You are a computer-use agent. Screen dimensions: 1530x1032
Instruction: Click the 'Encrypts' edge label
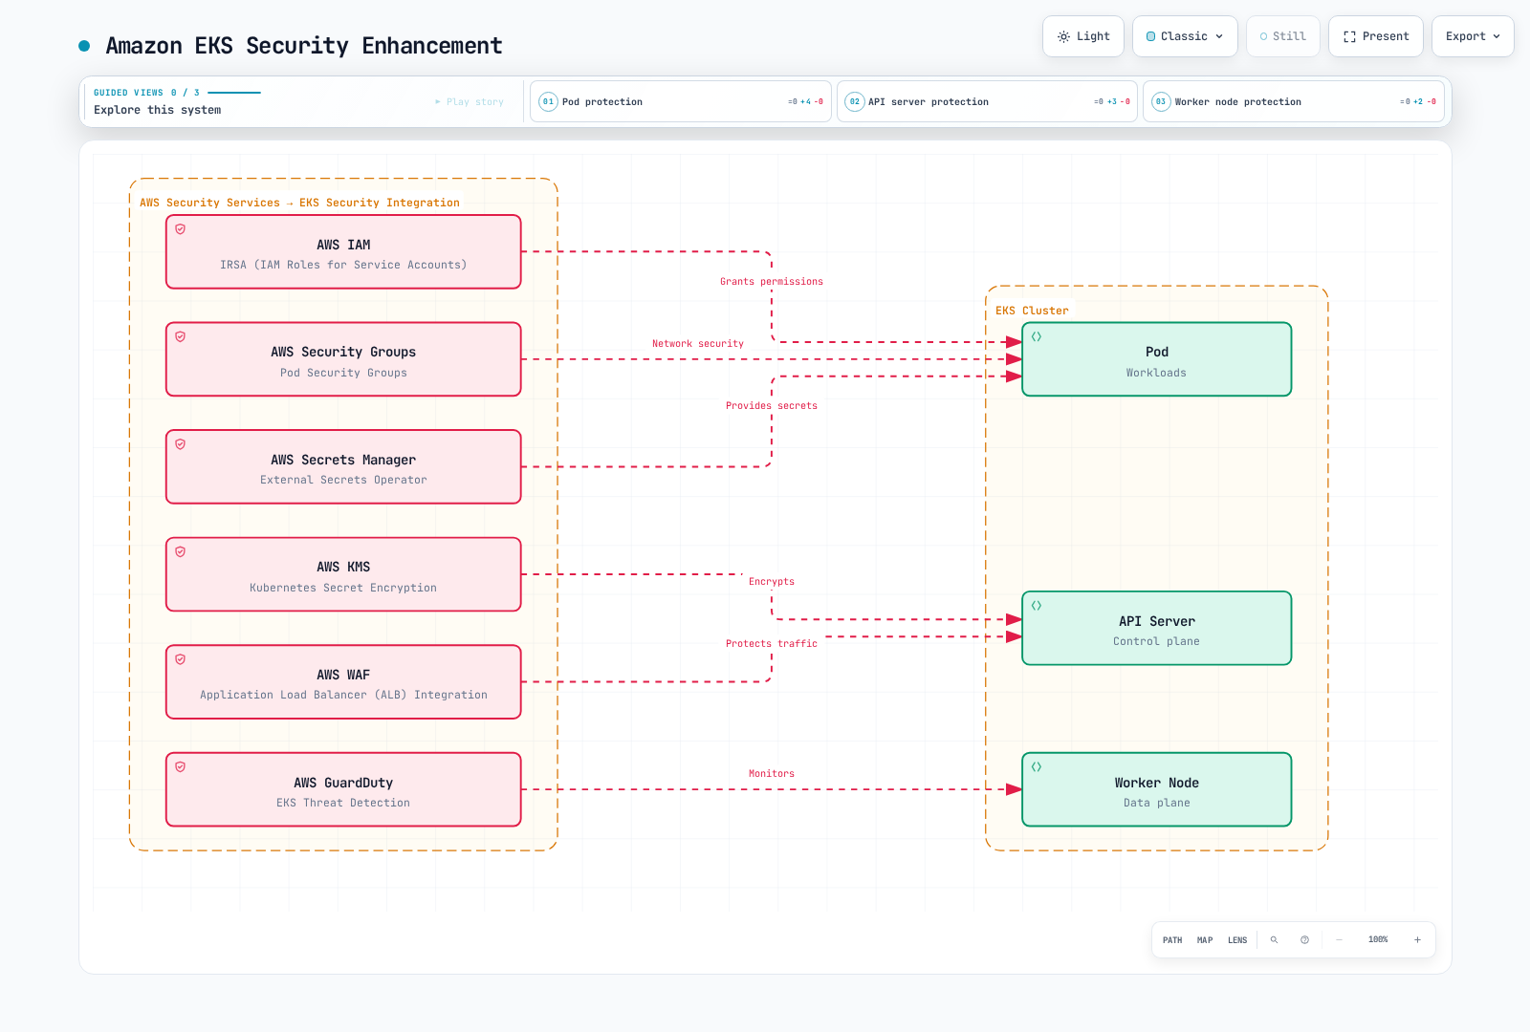click(x=772, y=582)
